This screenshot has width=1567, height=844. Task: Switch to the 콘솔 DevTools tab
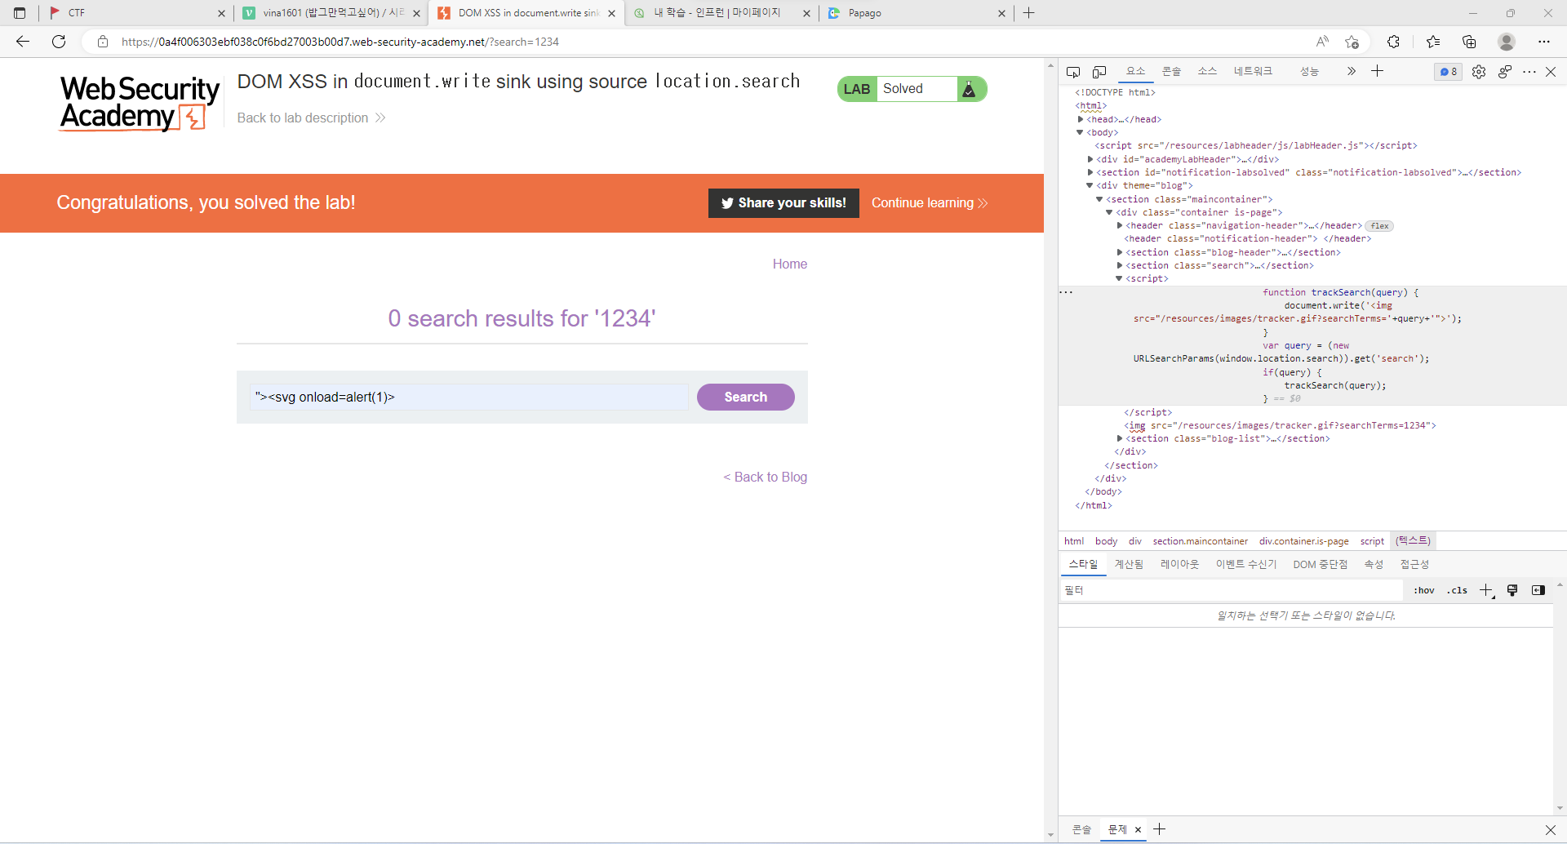(1171, 71)
